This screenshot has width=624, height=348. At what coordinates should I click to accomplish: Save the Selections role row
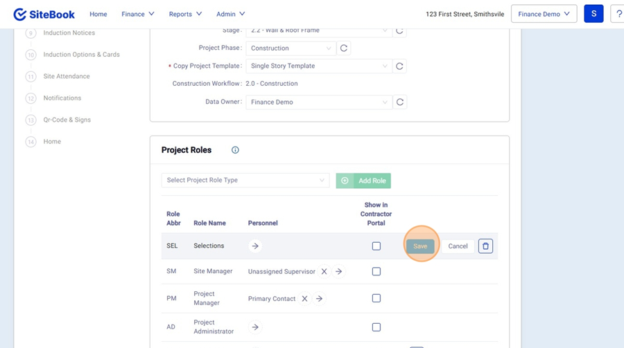420,246
